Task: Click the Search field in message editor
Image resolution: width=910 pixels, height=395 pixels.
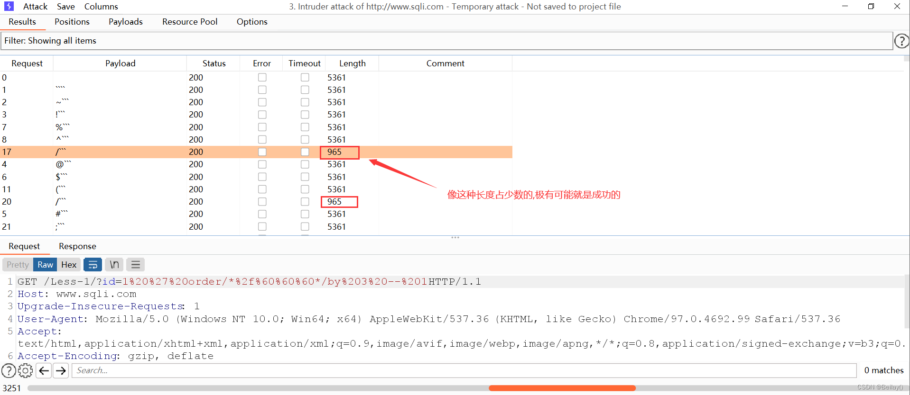Action: 464,370
